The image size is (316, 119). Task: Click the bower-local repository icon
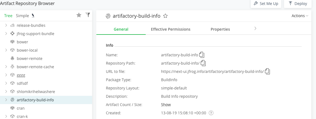coord(12,50)
